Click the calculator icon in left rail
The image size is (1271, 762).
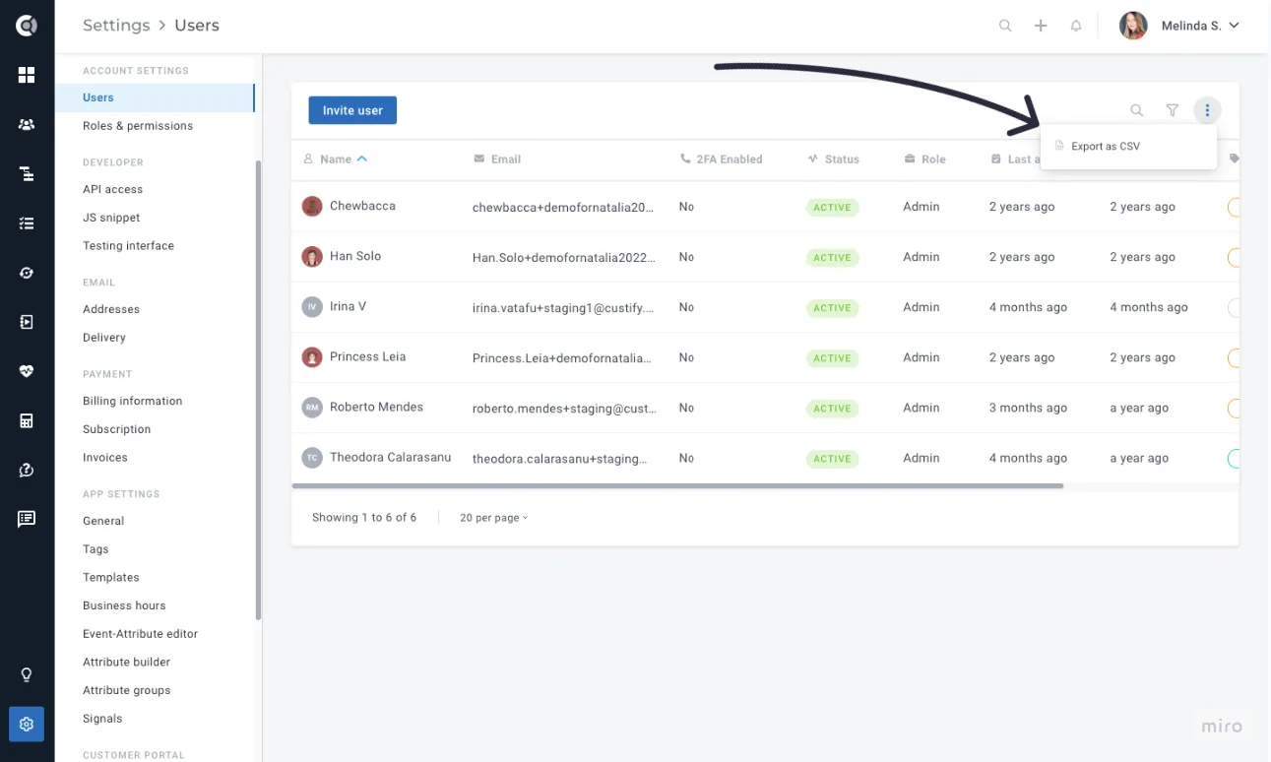click(x=27, y=420)
